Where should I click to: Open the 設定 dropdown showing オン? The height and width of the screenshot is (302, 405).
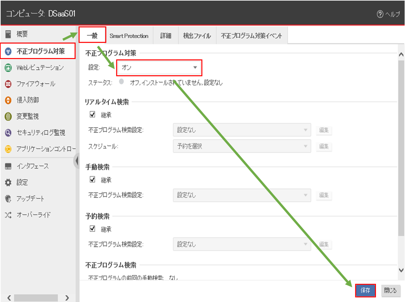pos(159,68)
